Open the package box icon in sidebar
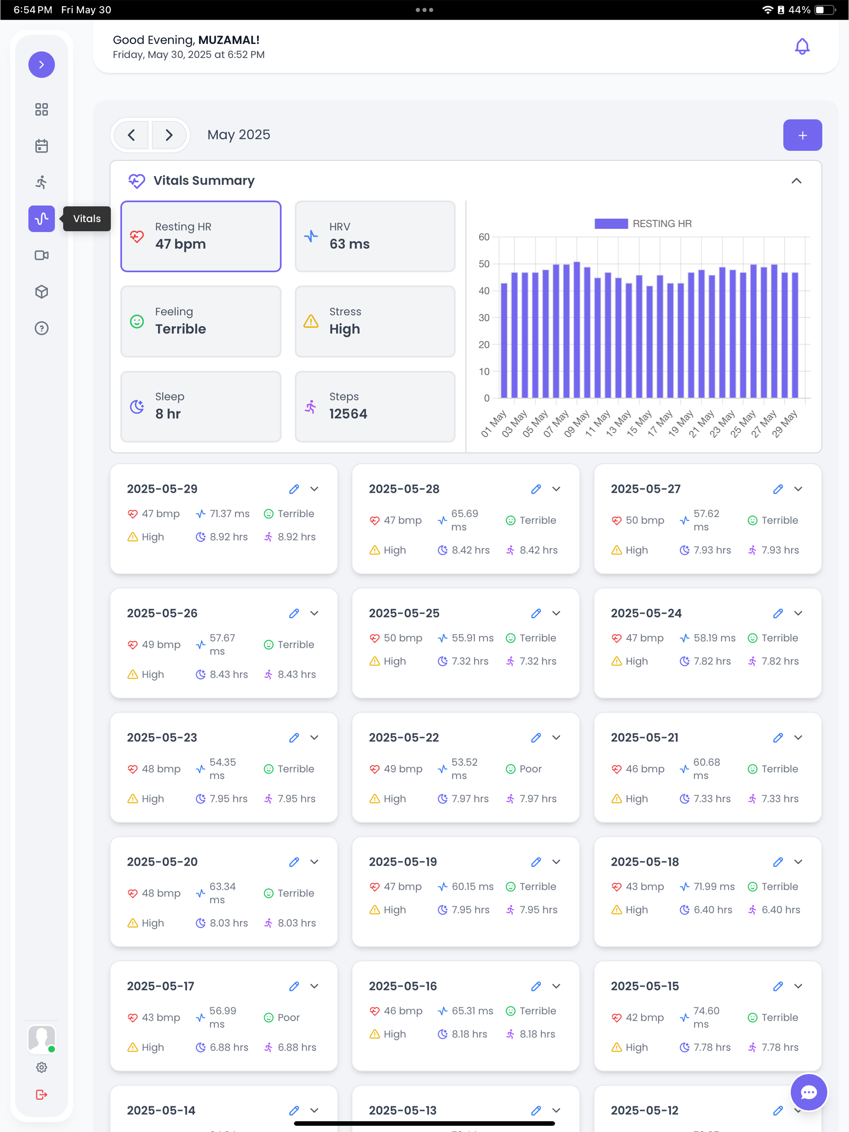The width and height of the screenshot is (849, 1132). click(42, 292)
